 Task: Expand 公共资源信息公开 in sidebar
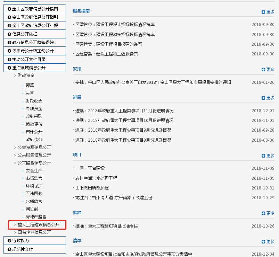(15, 148)
